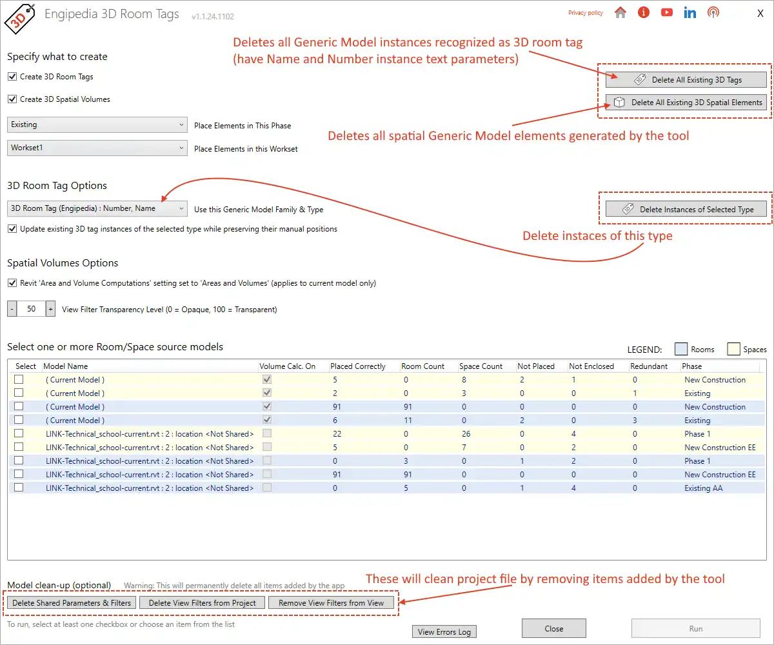Open the Privacy policy link
This screenshot has width=774, height=645.
[x=585, y=13]
